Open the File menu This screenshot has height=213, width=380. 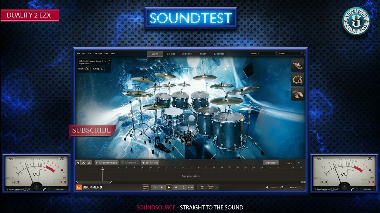click(78, 54)
